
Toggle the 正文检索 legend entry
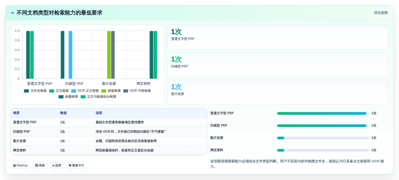59,91
